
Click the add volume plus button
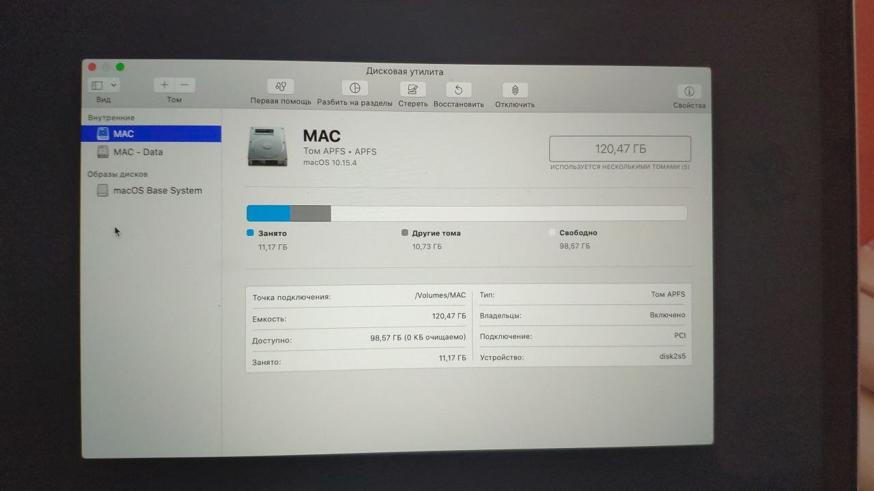coord(165,85)
